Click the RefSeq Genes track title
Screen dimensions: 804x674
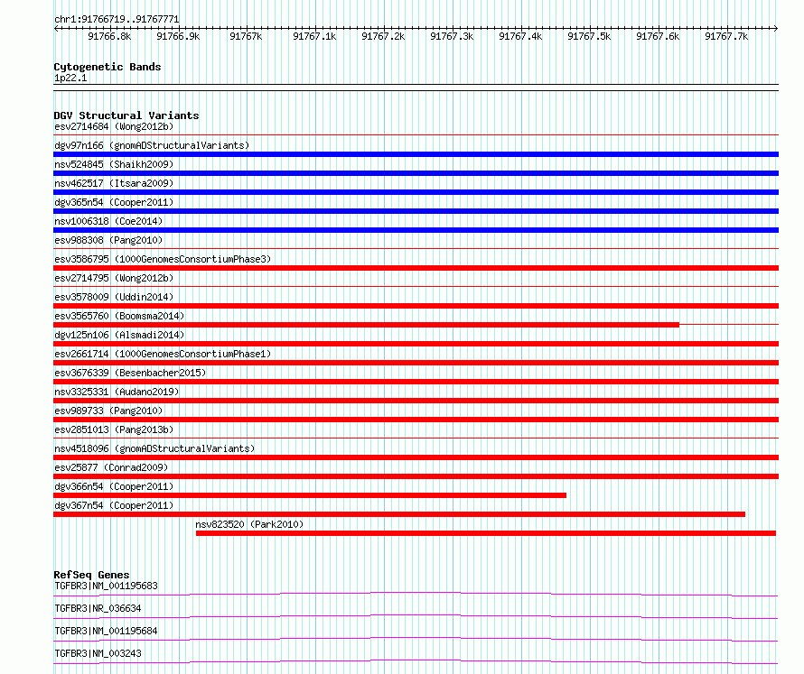point(91,575)
